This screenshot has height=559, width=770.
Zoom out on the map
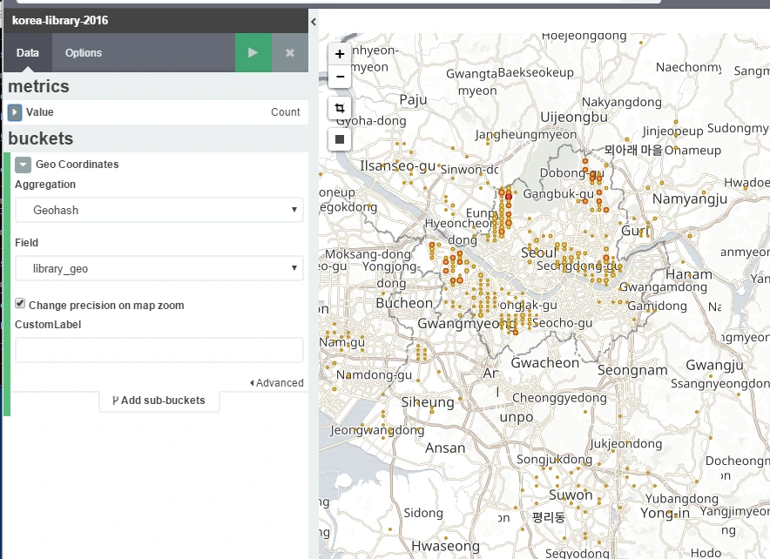click(340, 77)
